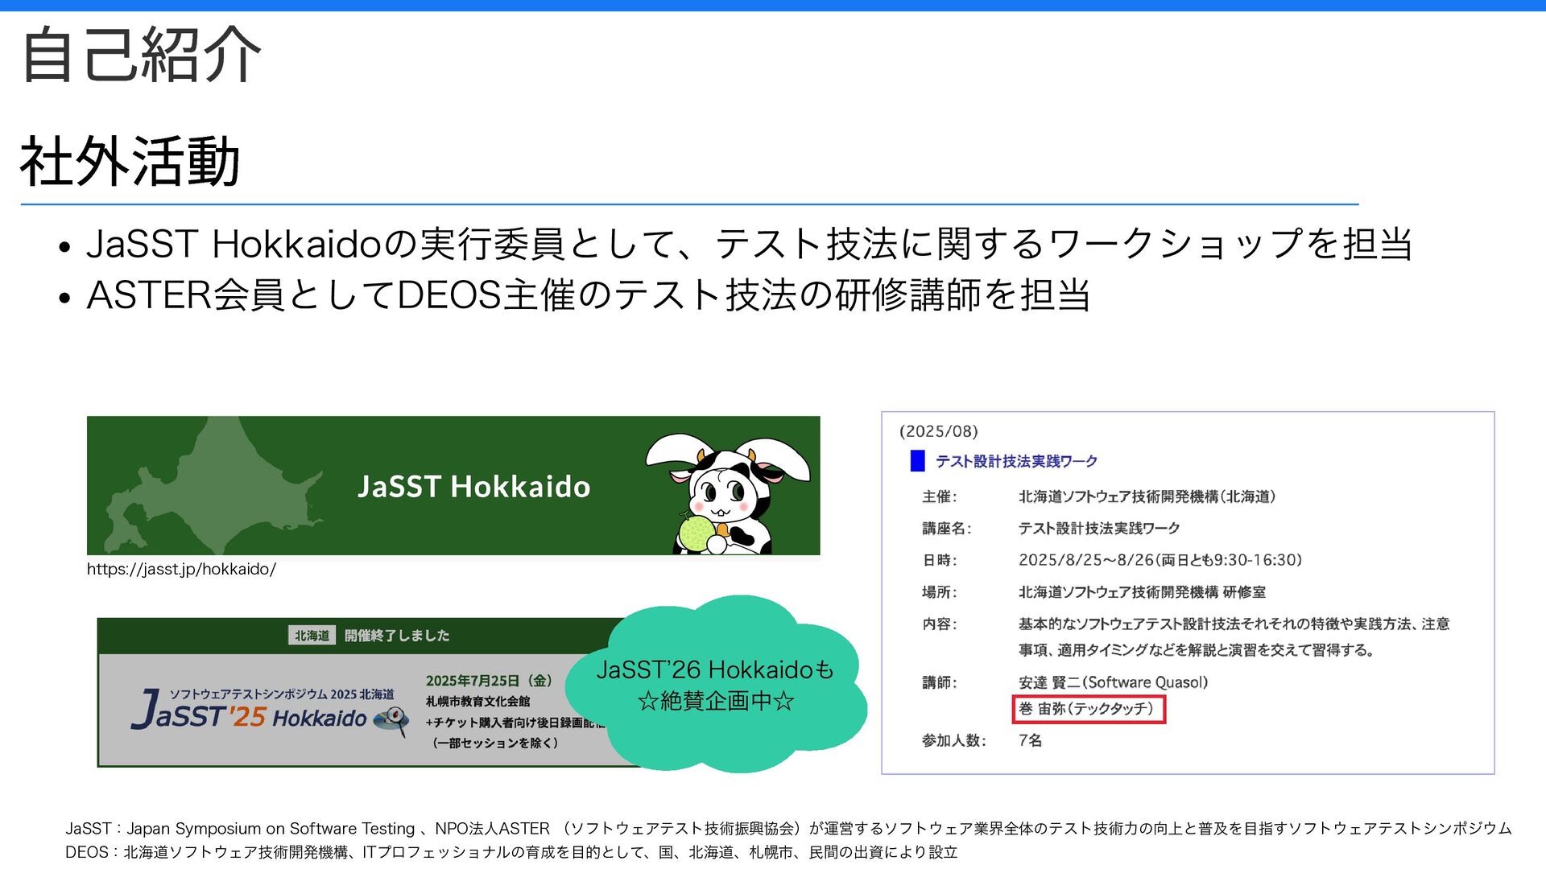
Task: Click the JaSST Hokkaido banner title
Action: (x=473, y=487)
